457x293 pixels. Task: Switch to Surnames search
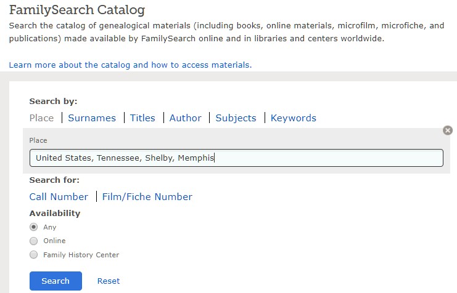point(92,118)
